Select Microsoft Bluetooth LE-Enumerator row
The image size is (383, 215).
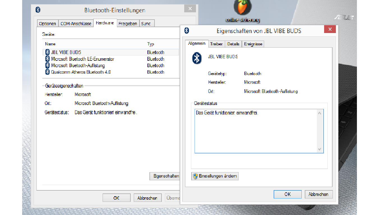[x=111, y=59]
